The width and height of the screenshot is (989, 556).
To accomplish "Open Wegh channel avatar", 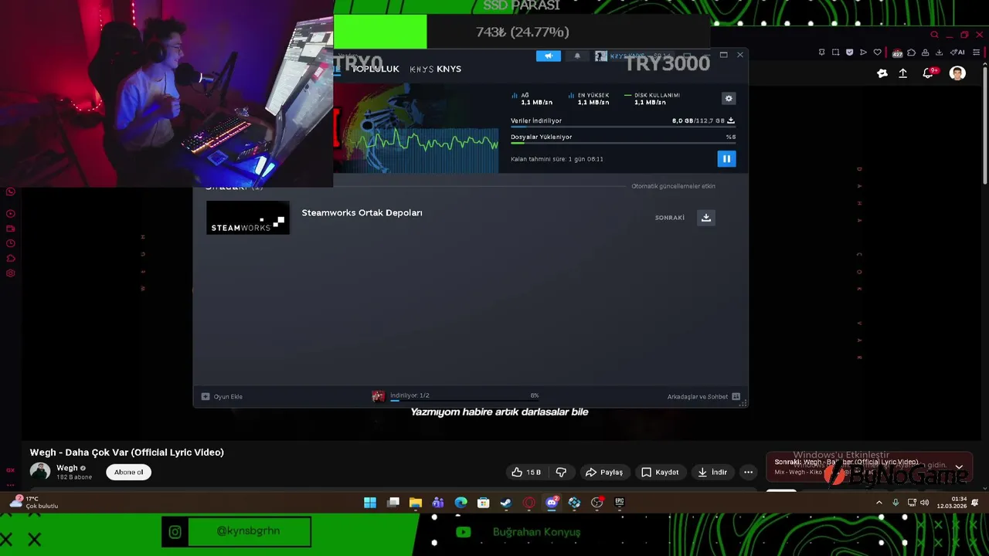I will (40, 471).
